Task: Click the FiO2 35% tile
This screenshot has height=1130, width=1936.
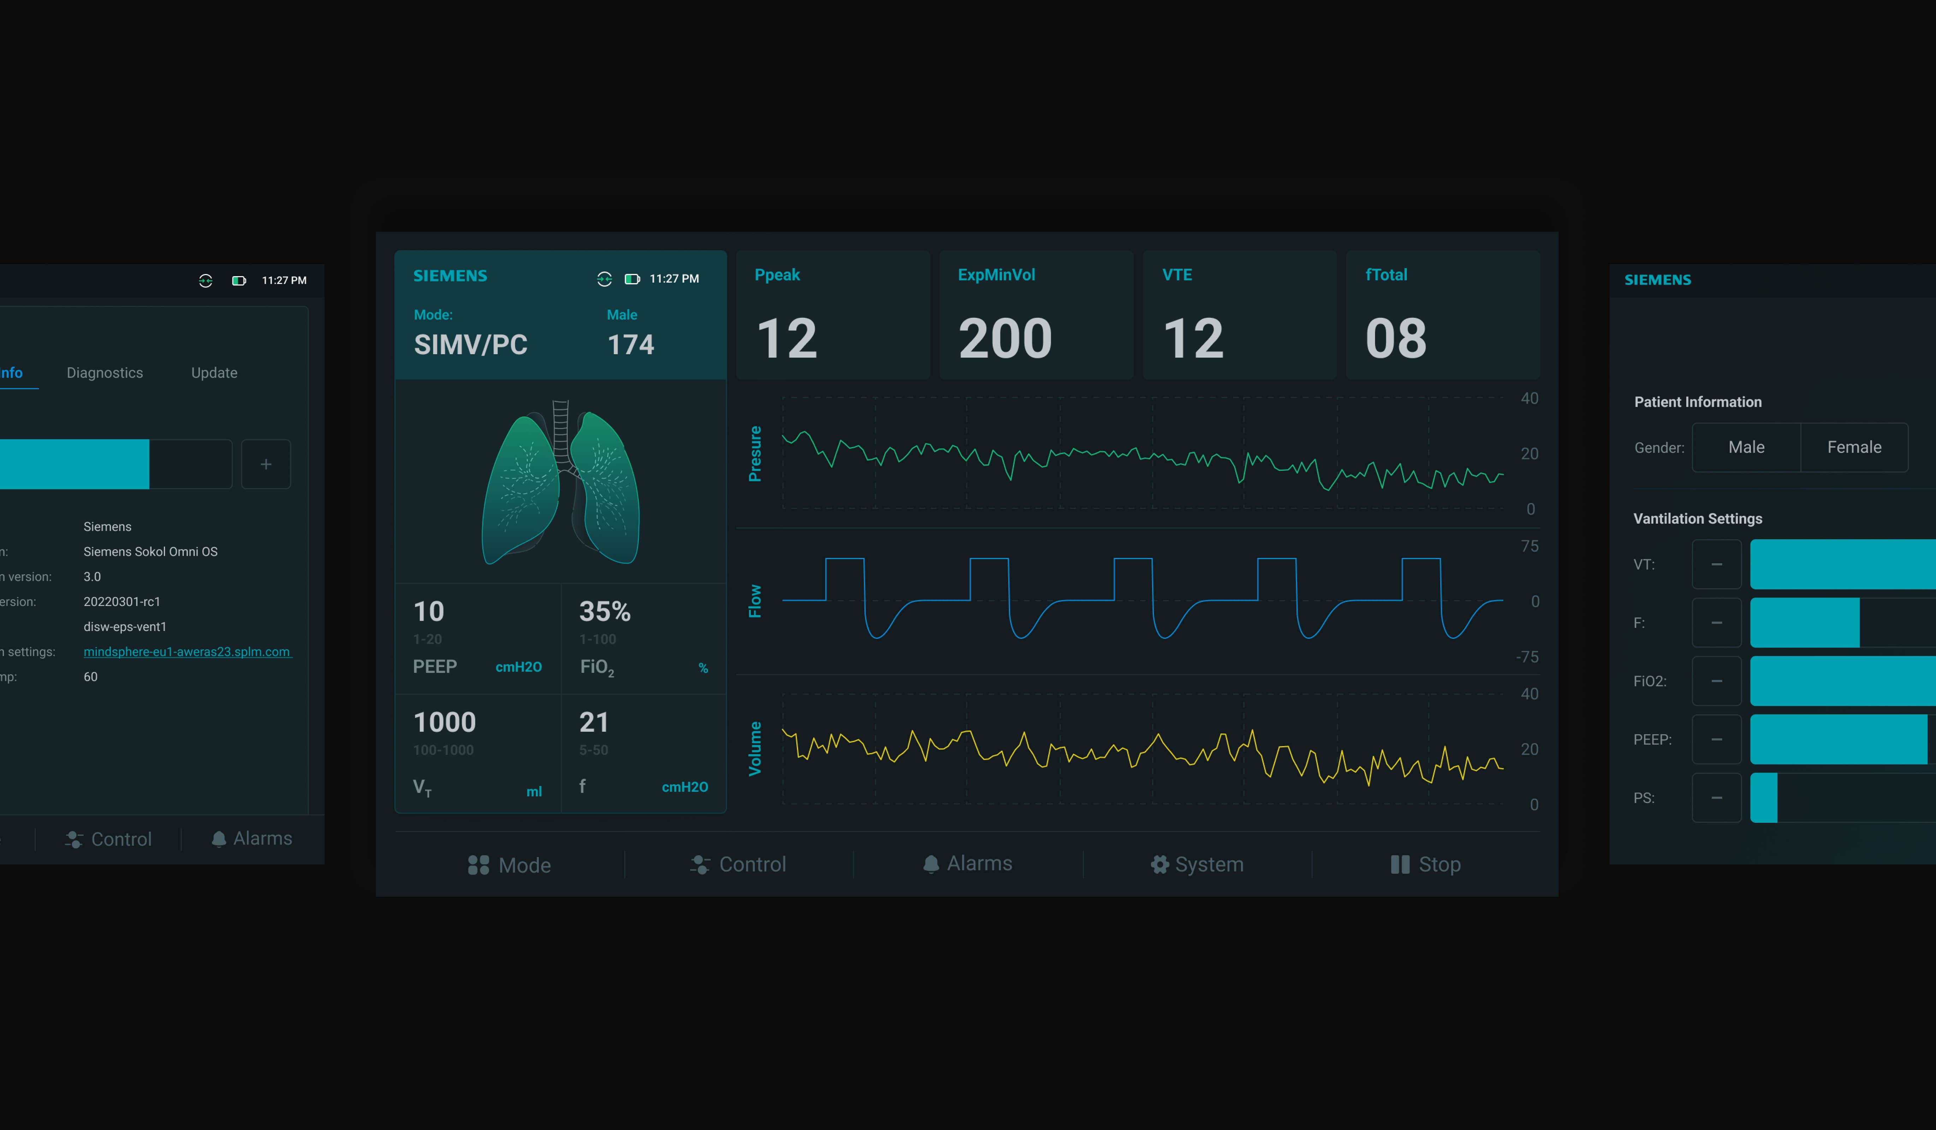Action: pyautogui.click(x=644, y=639)
